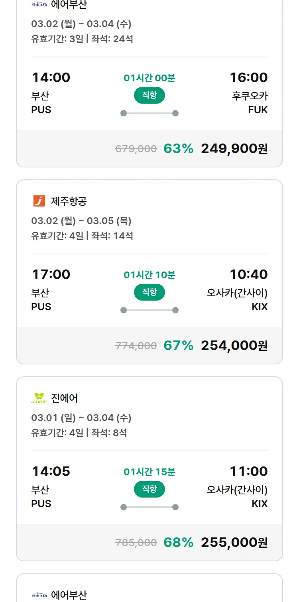Tap the 후쿠오카 FUK destination
The height and width of the screenshot is (602, 299).
tap(250, 102)
